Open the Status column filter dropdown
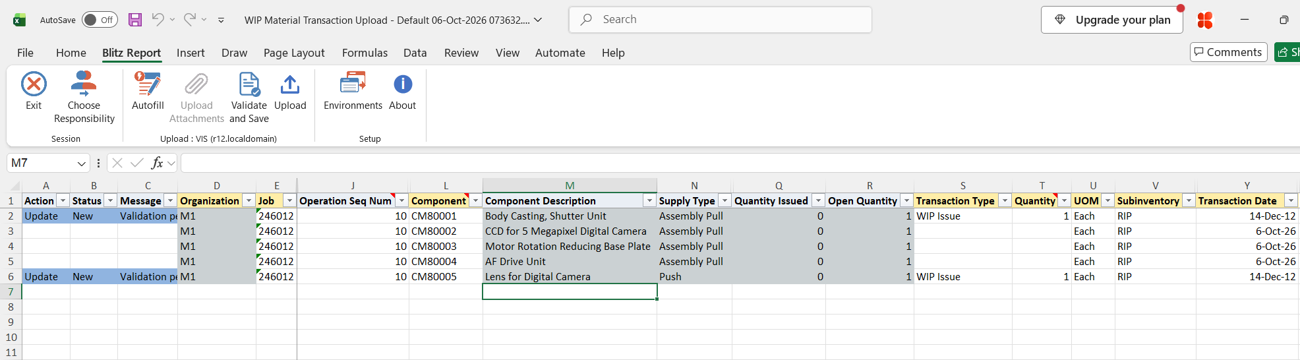Image resolution: width=1300 pixels, height=360 pixels. click(x=111, y=201)
